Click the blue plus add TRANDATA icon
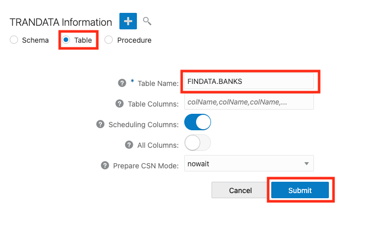368x225 pixels. 128,22
